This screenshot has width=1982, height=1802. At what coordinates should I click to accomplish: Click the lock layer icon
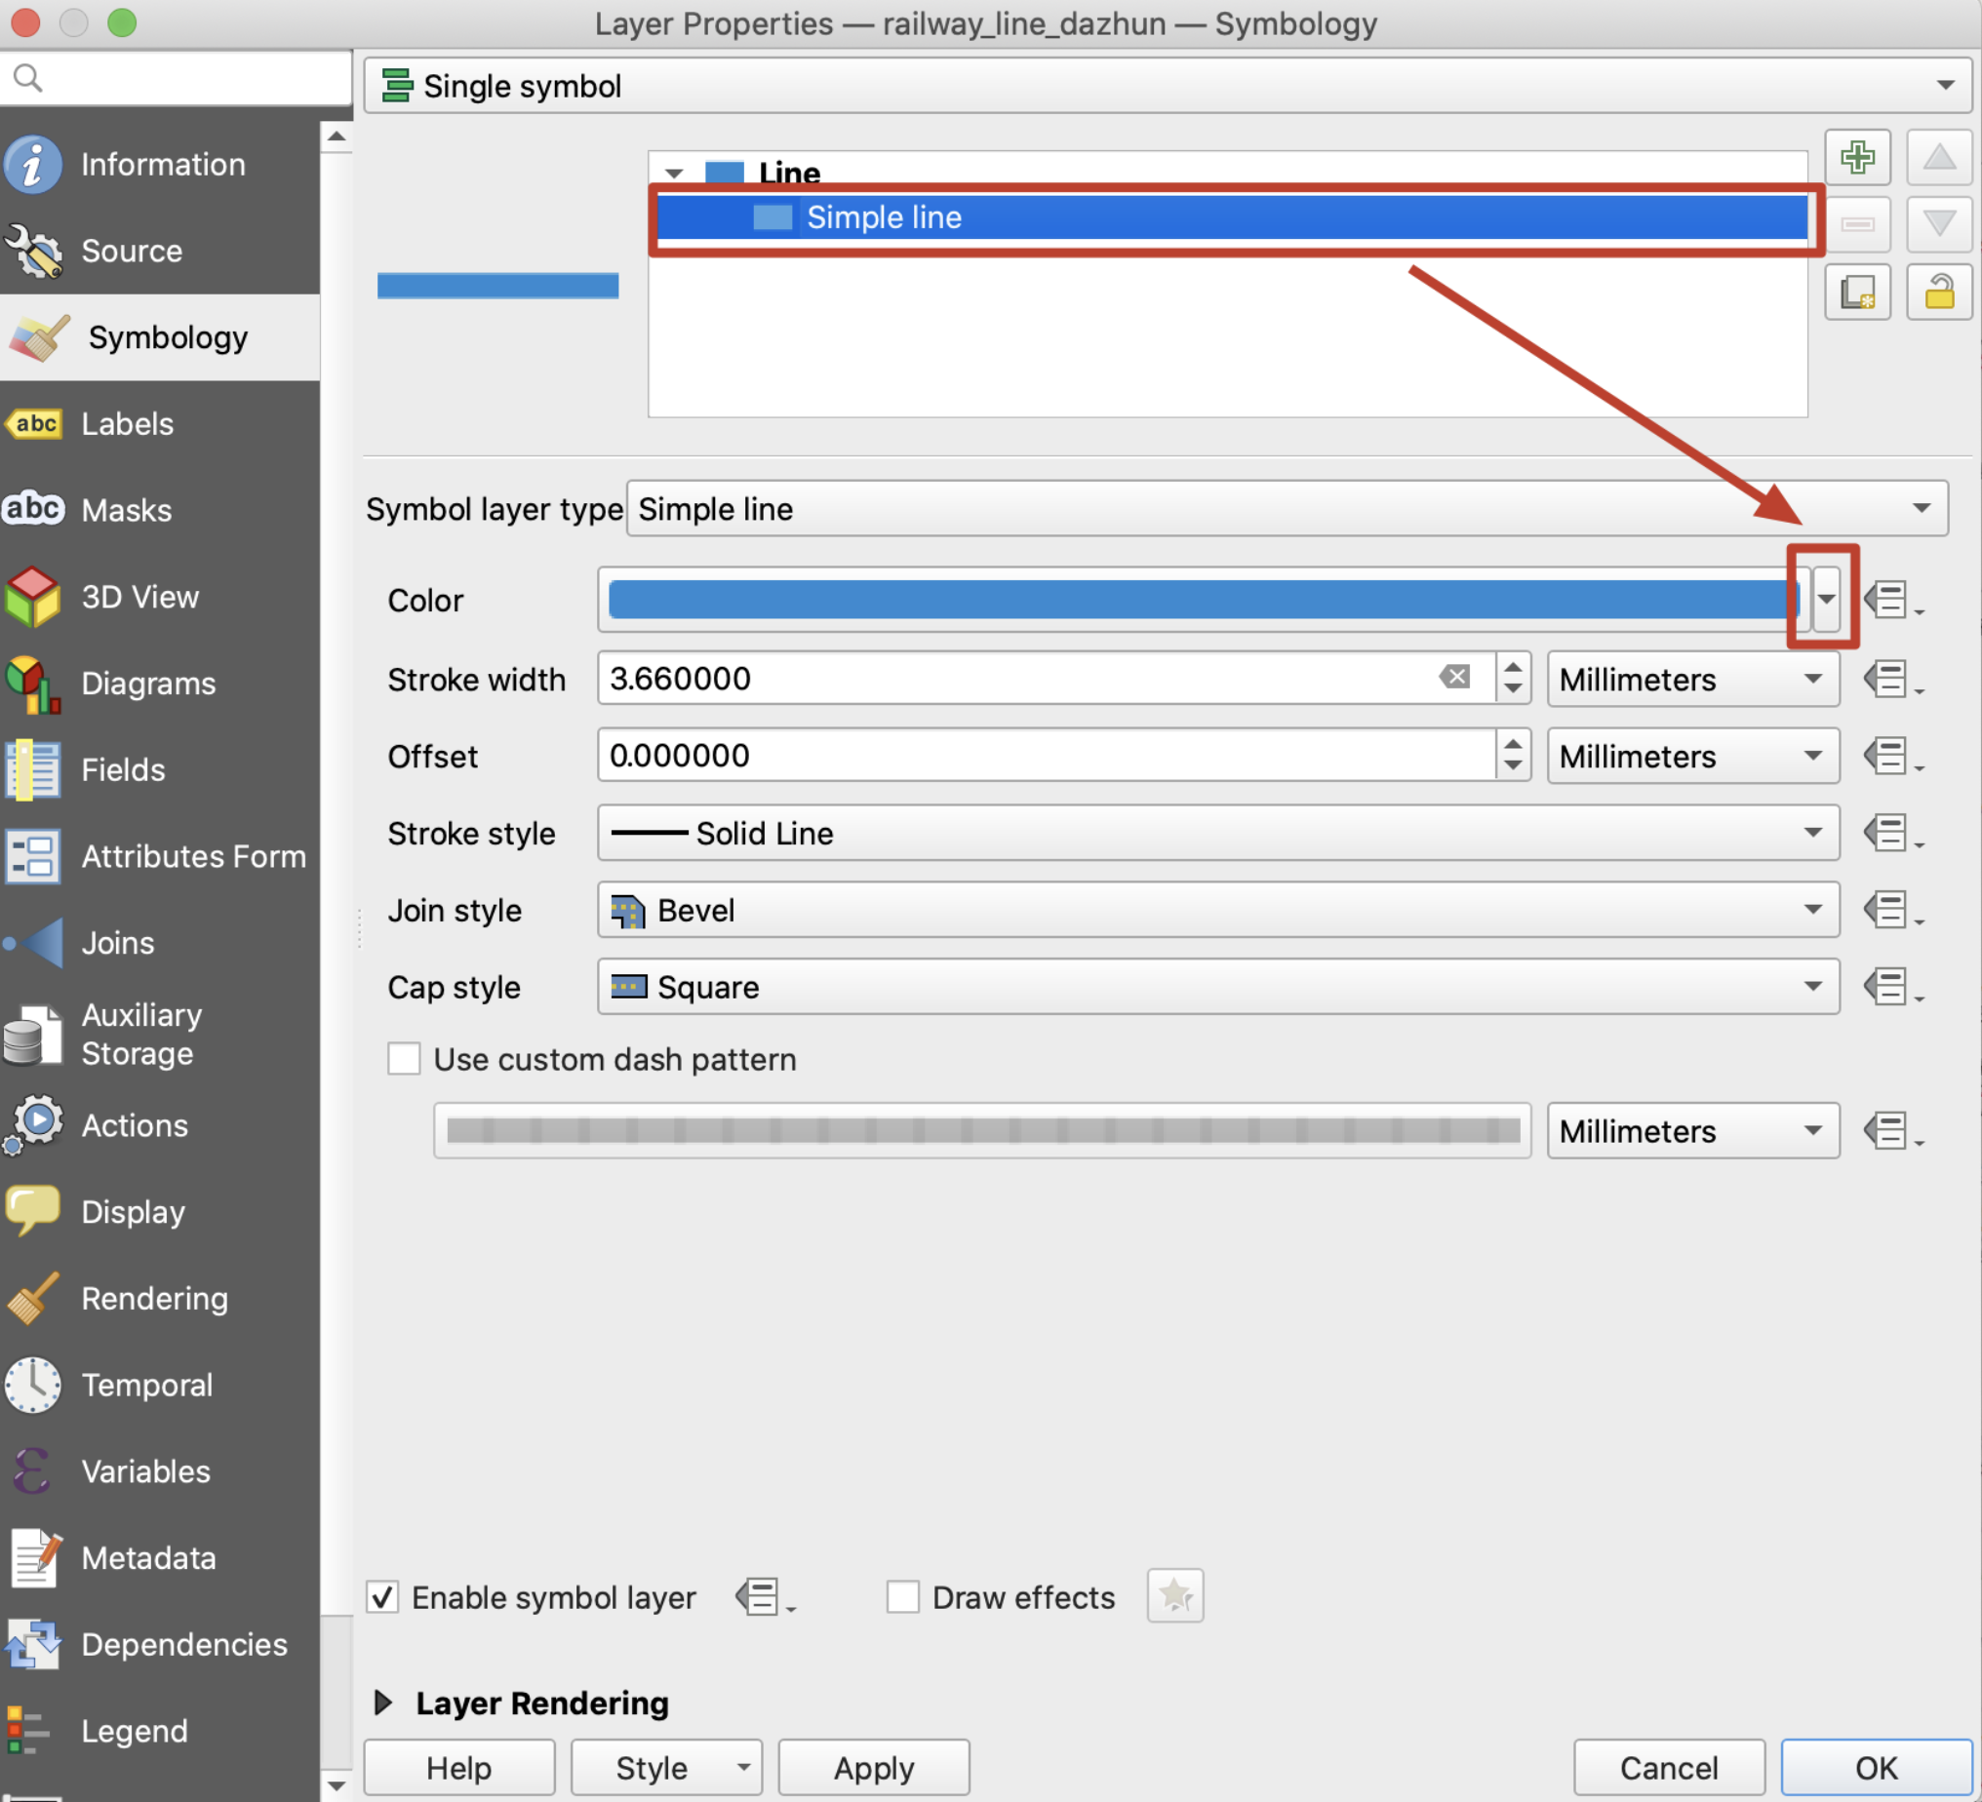pos(1937,292)
